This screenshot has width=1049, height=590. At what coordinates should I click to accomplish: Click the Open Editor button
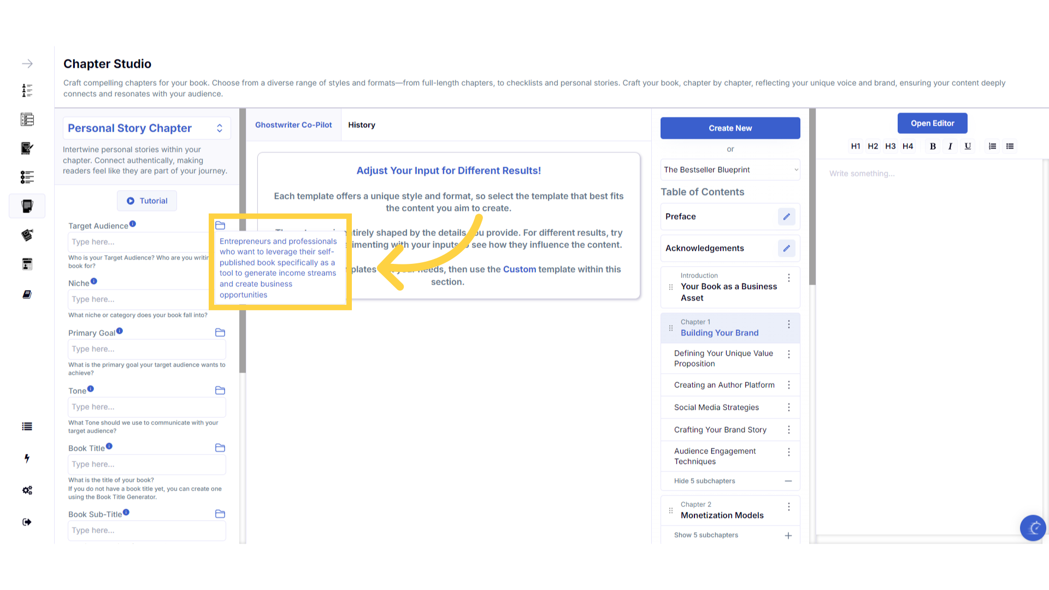pos(932,123)
